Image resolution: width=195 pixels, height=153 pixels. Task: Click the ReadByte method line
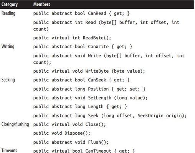[72, 38]
